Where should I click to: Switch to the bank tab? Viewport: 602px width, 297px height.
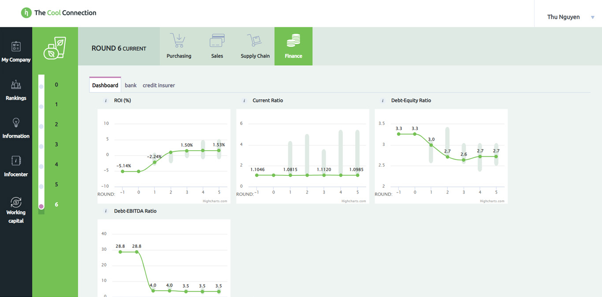[130, 85]
